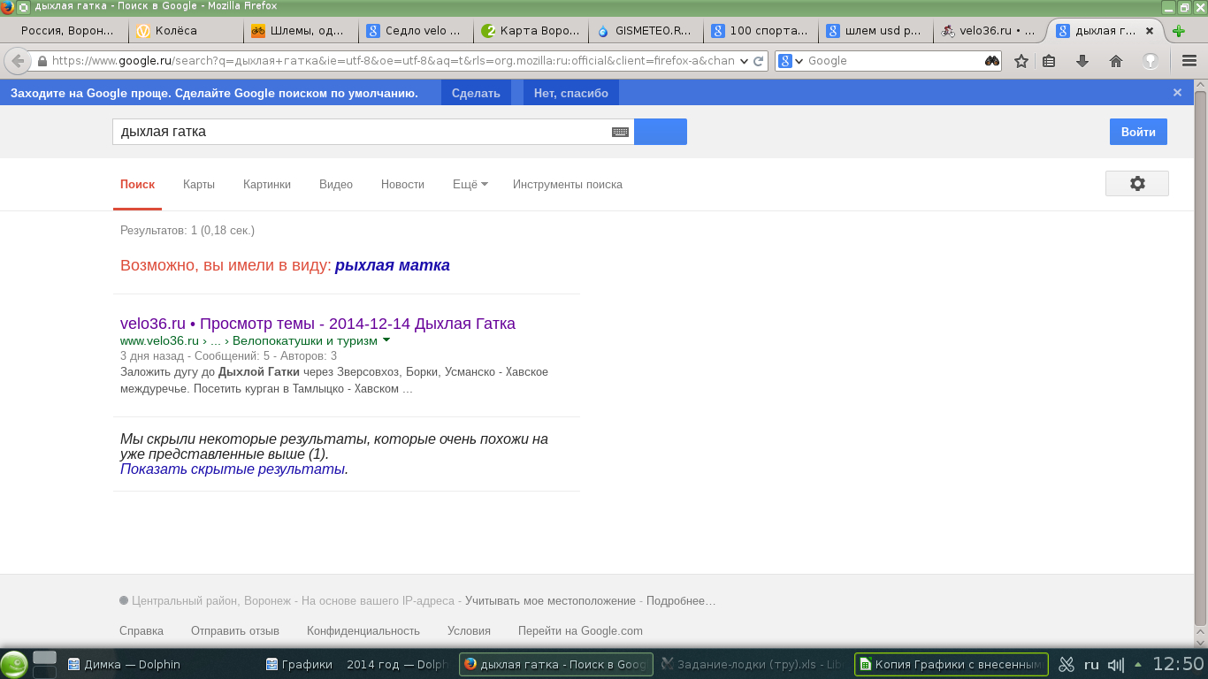Go to the Firefox home page icon
Image resolution: width=1208 pixels, height=679 pixels.
tap(1116, 61)
